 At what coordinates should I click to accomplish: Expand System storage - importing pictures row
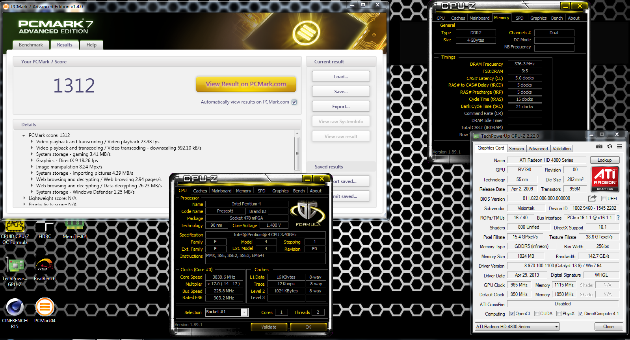tap(32, 173)
